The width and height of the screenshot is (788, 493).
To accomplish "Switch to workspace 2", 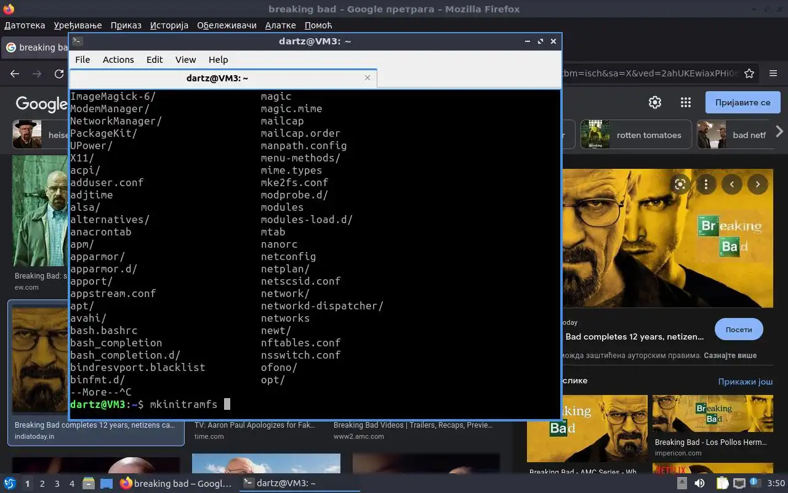I will [42, 484].
